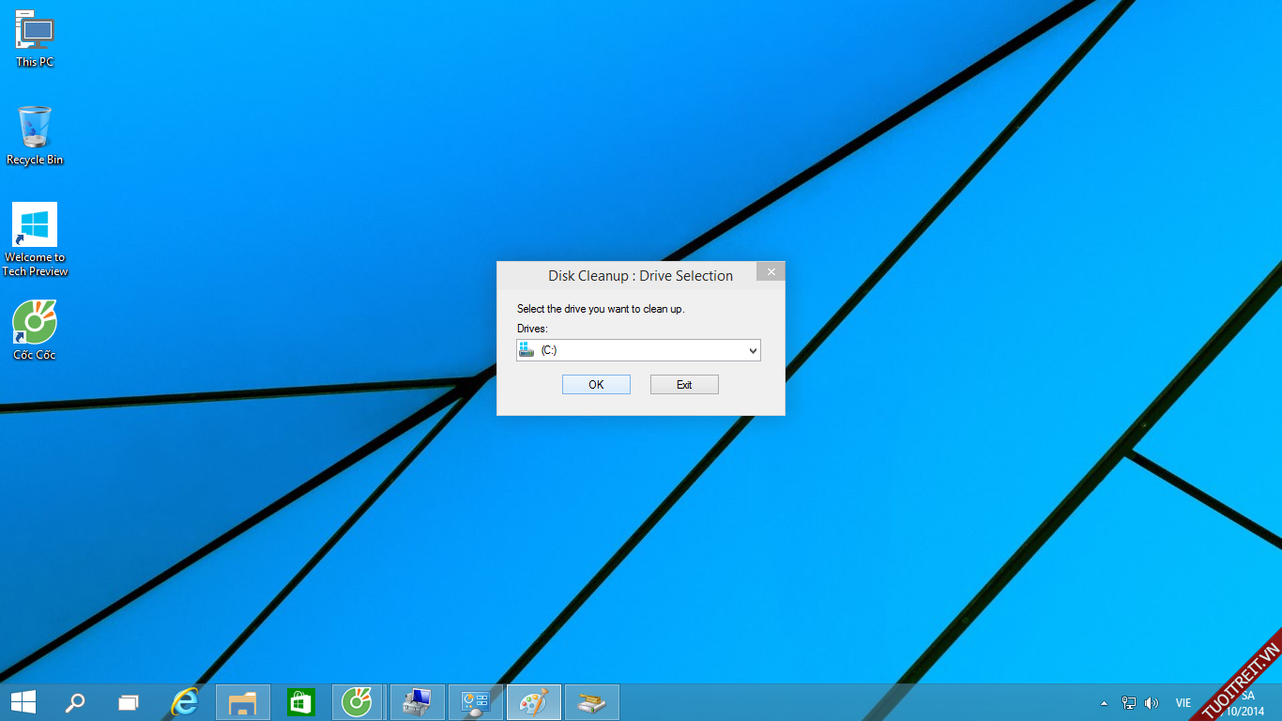Open the taskbar Search magnifier
1282x721 pixels.
(74, 702)
